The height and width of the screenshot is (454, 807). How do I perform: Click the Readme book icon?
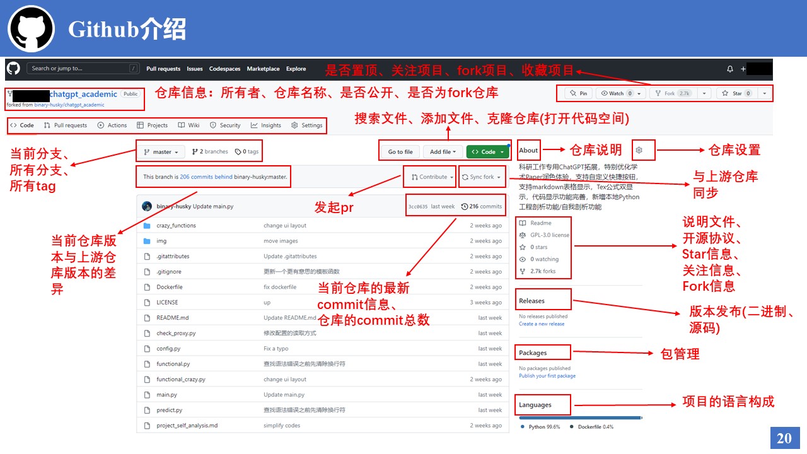click(522, 223)
